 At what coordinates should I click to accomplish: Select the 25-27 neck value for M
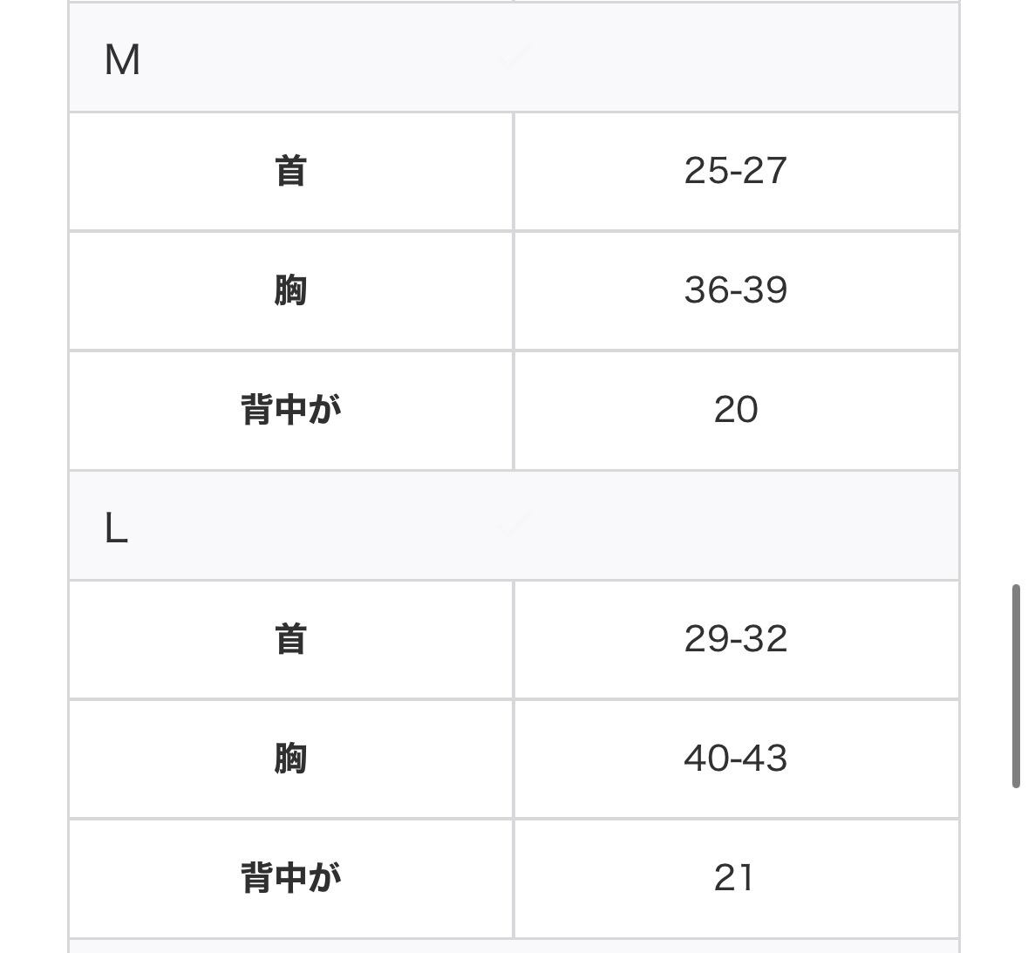pos(735,171)
